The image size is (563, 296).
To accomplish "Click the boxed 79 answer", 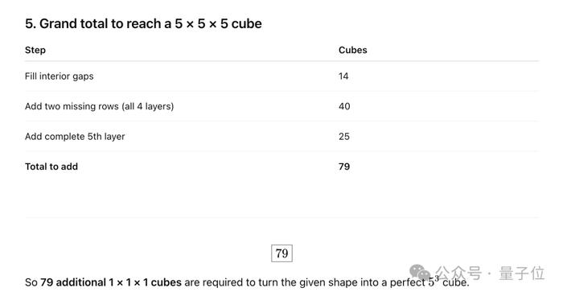I will tap(281, 253).
